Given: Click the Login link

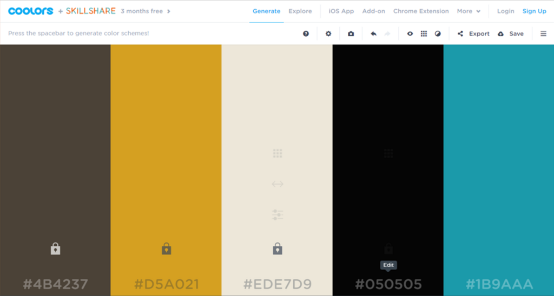Looking at the screenshot, I should tap(506, 11).
